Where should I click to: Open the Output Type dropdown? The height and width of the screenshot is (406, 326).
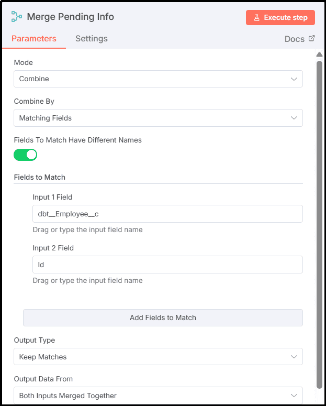(x=158, y=357)
